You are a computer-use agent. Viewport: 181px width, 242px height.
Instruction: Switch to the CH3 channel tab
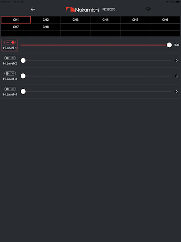pyautogui.click(x=75, y=20)
